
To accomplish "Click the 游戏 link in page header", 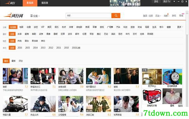I will point(174,16).
